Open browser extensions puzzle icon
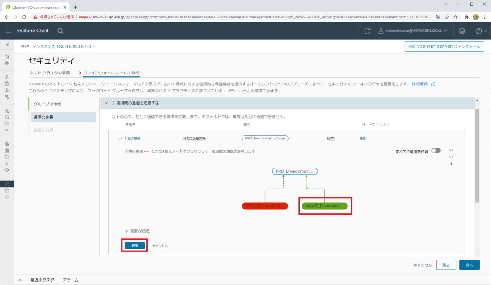This screenshot has height=285, width=491. pyautogui.click(x=466, y=17)
